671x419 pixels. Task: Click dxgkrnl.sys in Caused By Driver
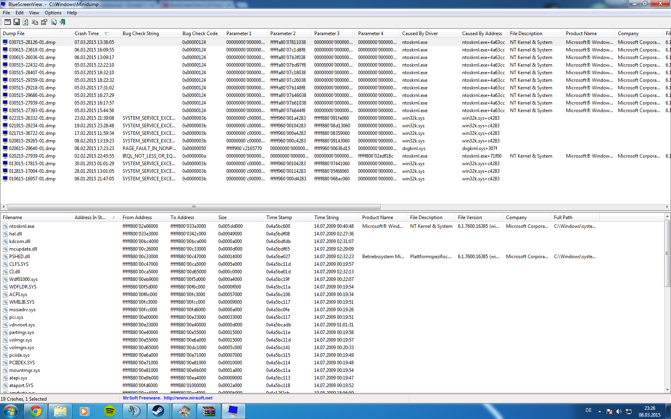414,148
